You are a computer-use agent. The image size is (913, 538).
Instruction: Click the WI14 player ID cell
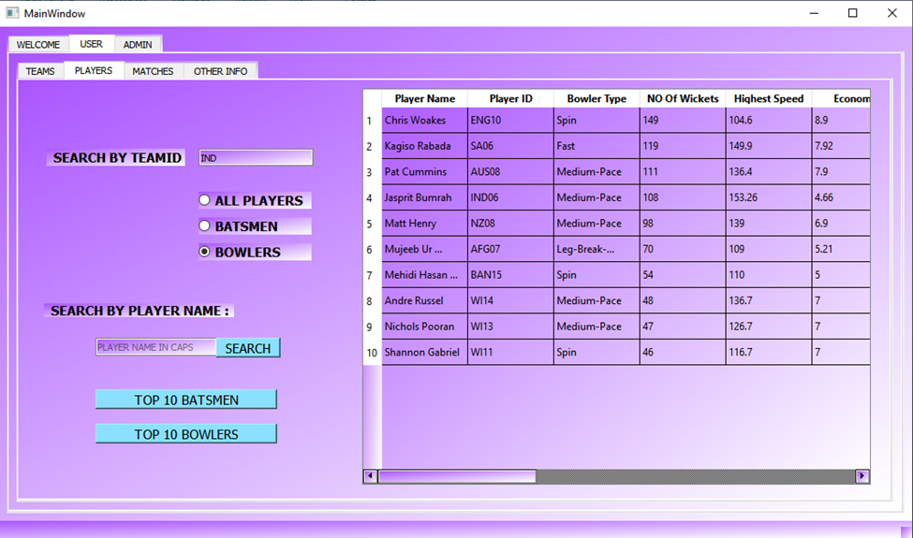click(x=510, y=300)
